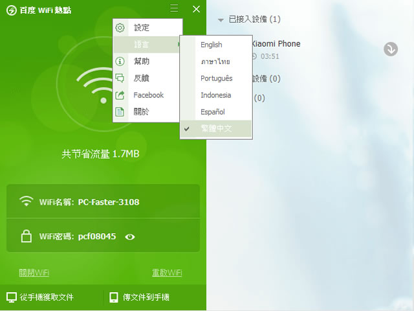Open the hamburger menu icon
Screen dimensions: 414x311
[x=174, y=8]
